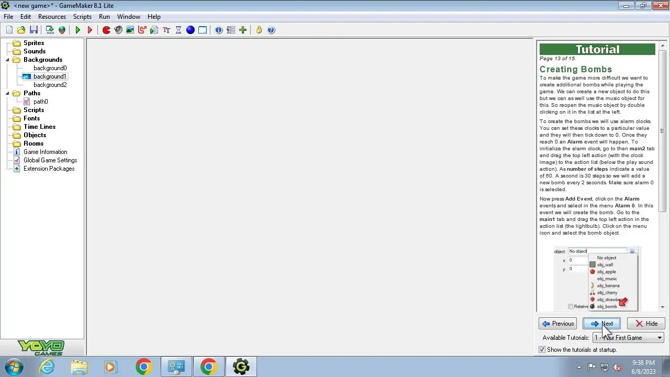Open help question mark toolbar icon
670x377 pixels.
click(x=271, y=30)
